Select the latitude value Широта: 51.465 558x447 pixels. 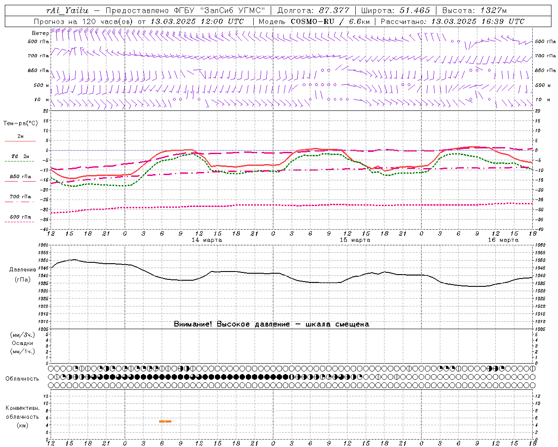[395, 10]
